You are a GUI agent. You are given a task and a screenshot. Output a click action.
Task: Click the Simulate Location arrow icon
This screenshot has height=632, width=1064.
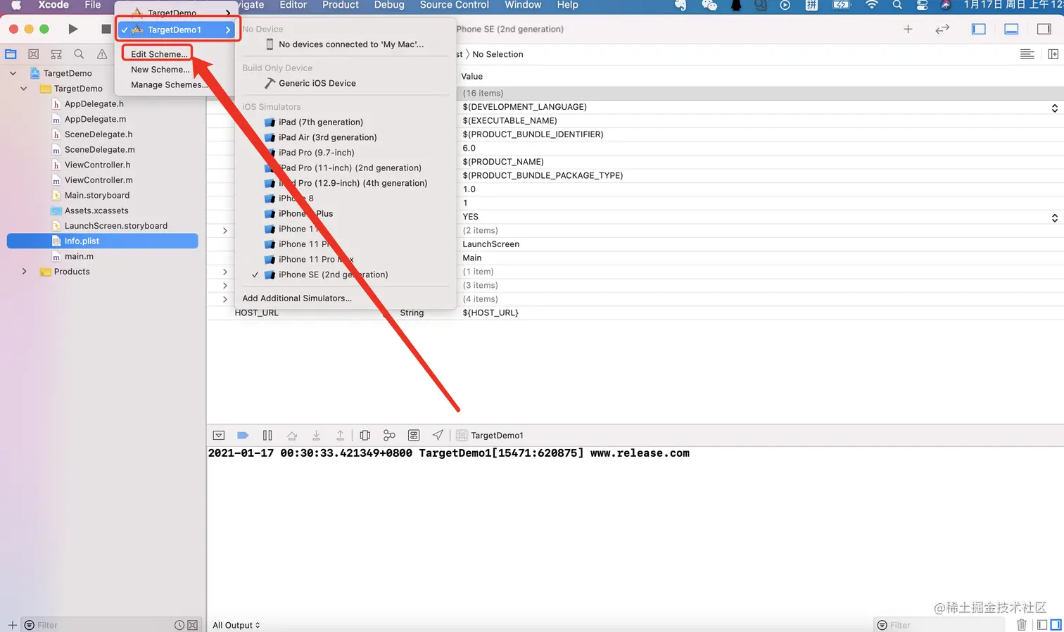tap(438, 436)
